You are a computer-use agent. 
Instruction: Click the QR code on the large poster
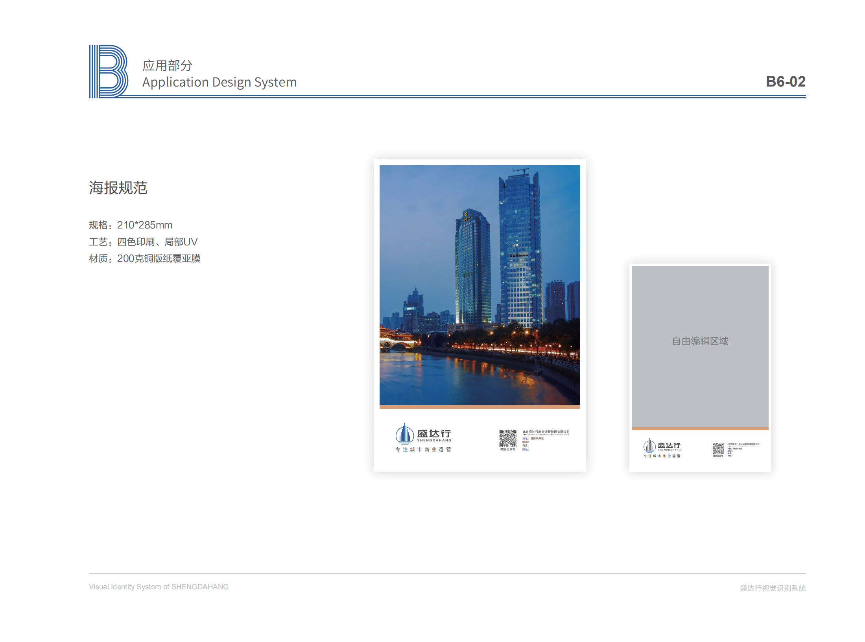(x=507, y=438)
